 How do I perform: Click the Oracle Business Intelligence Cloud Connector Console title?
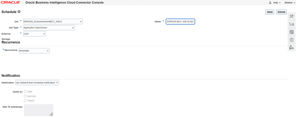[64, 3]
